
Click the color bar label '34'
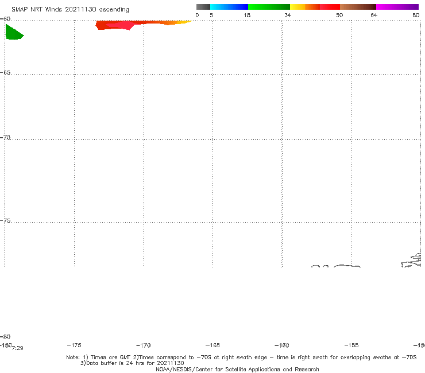tap(288, 15)
